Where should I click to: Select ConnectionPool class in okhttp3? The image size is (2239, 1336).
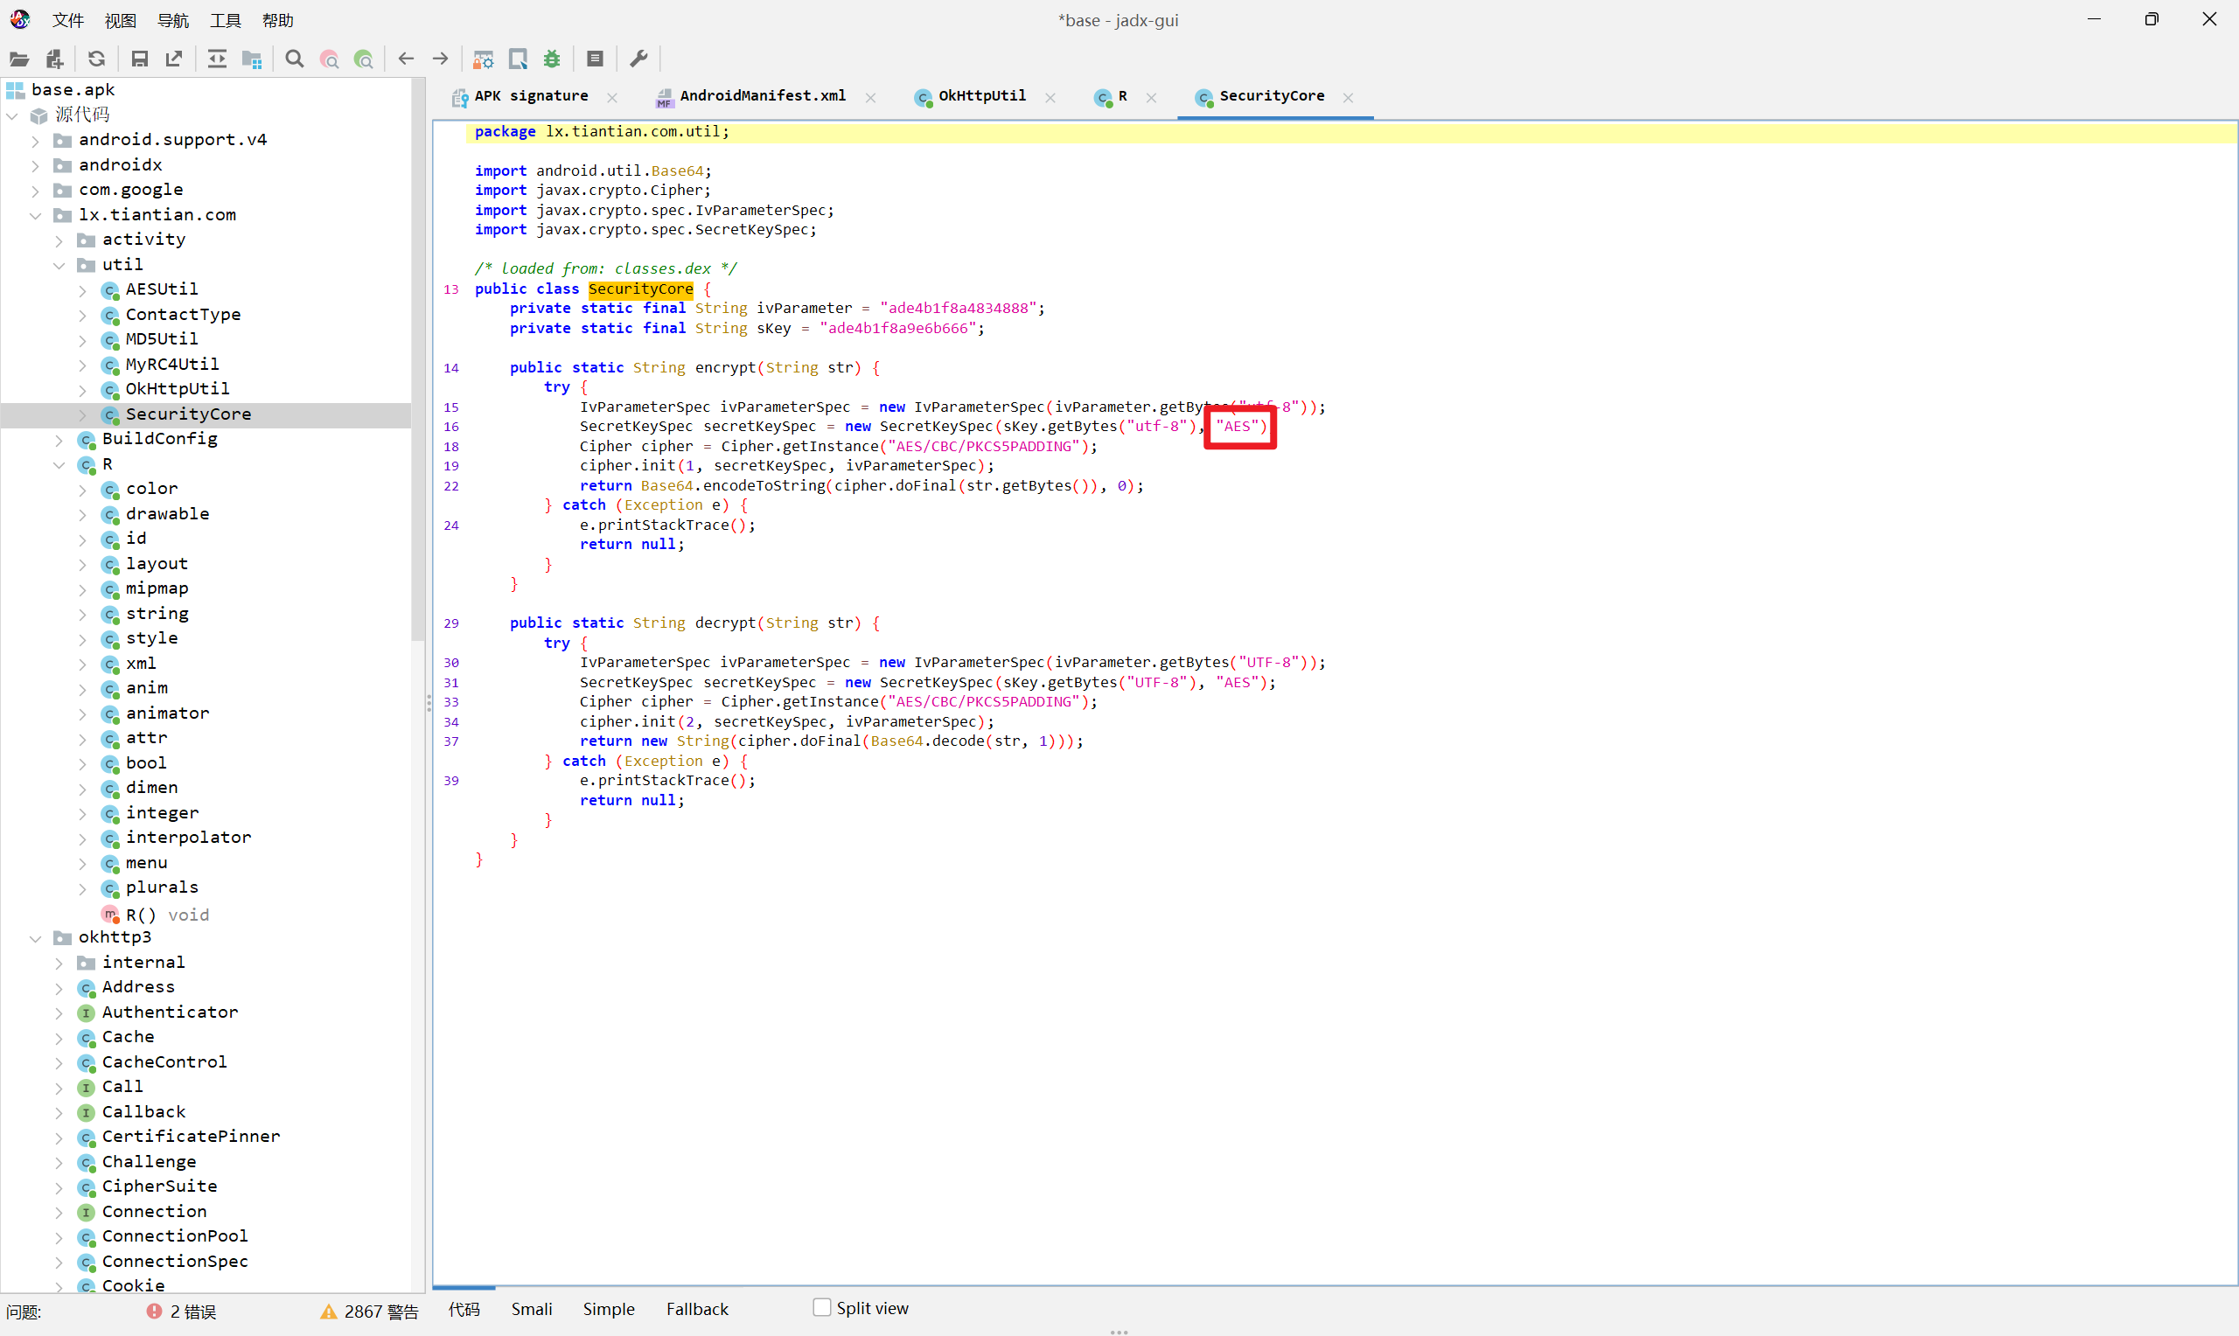coord(175,1237)
